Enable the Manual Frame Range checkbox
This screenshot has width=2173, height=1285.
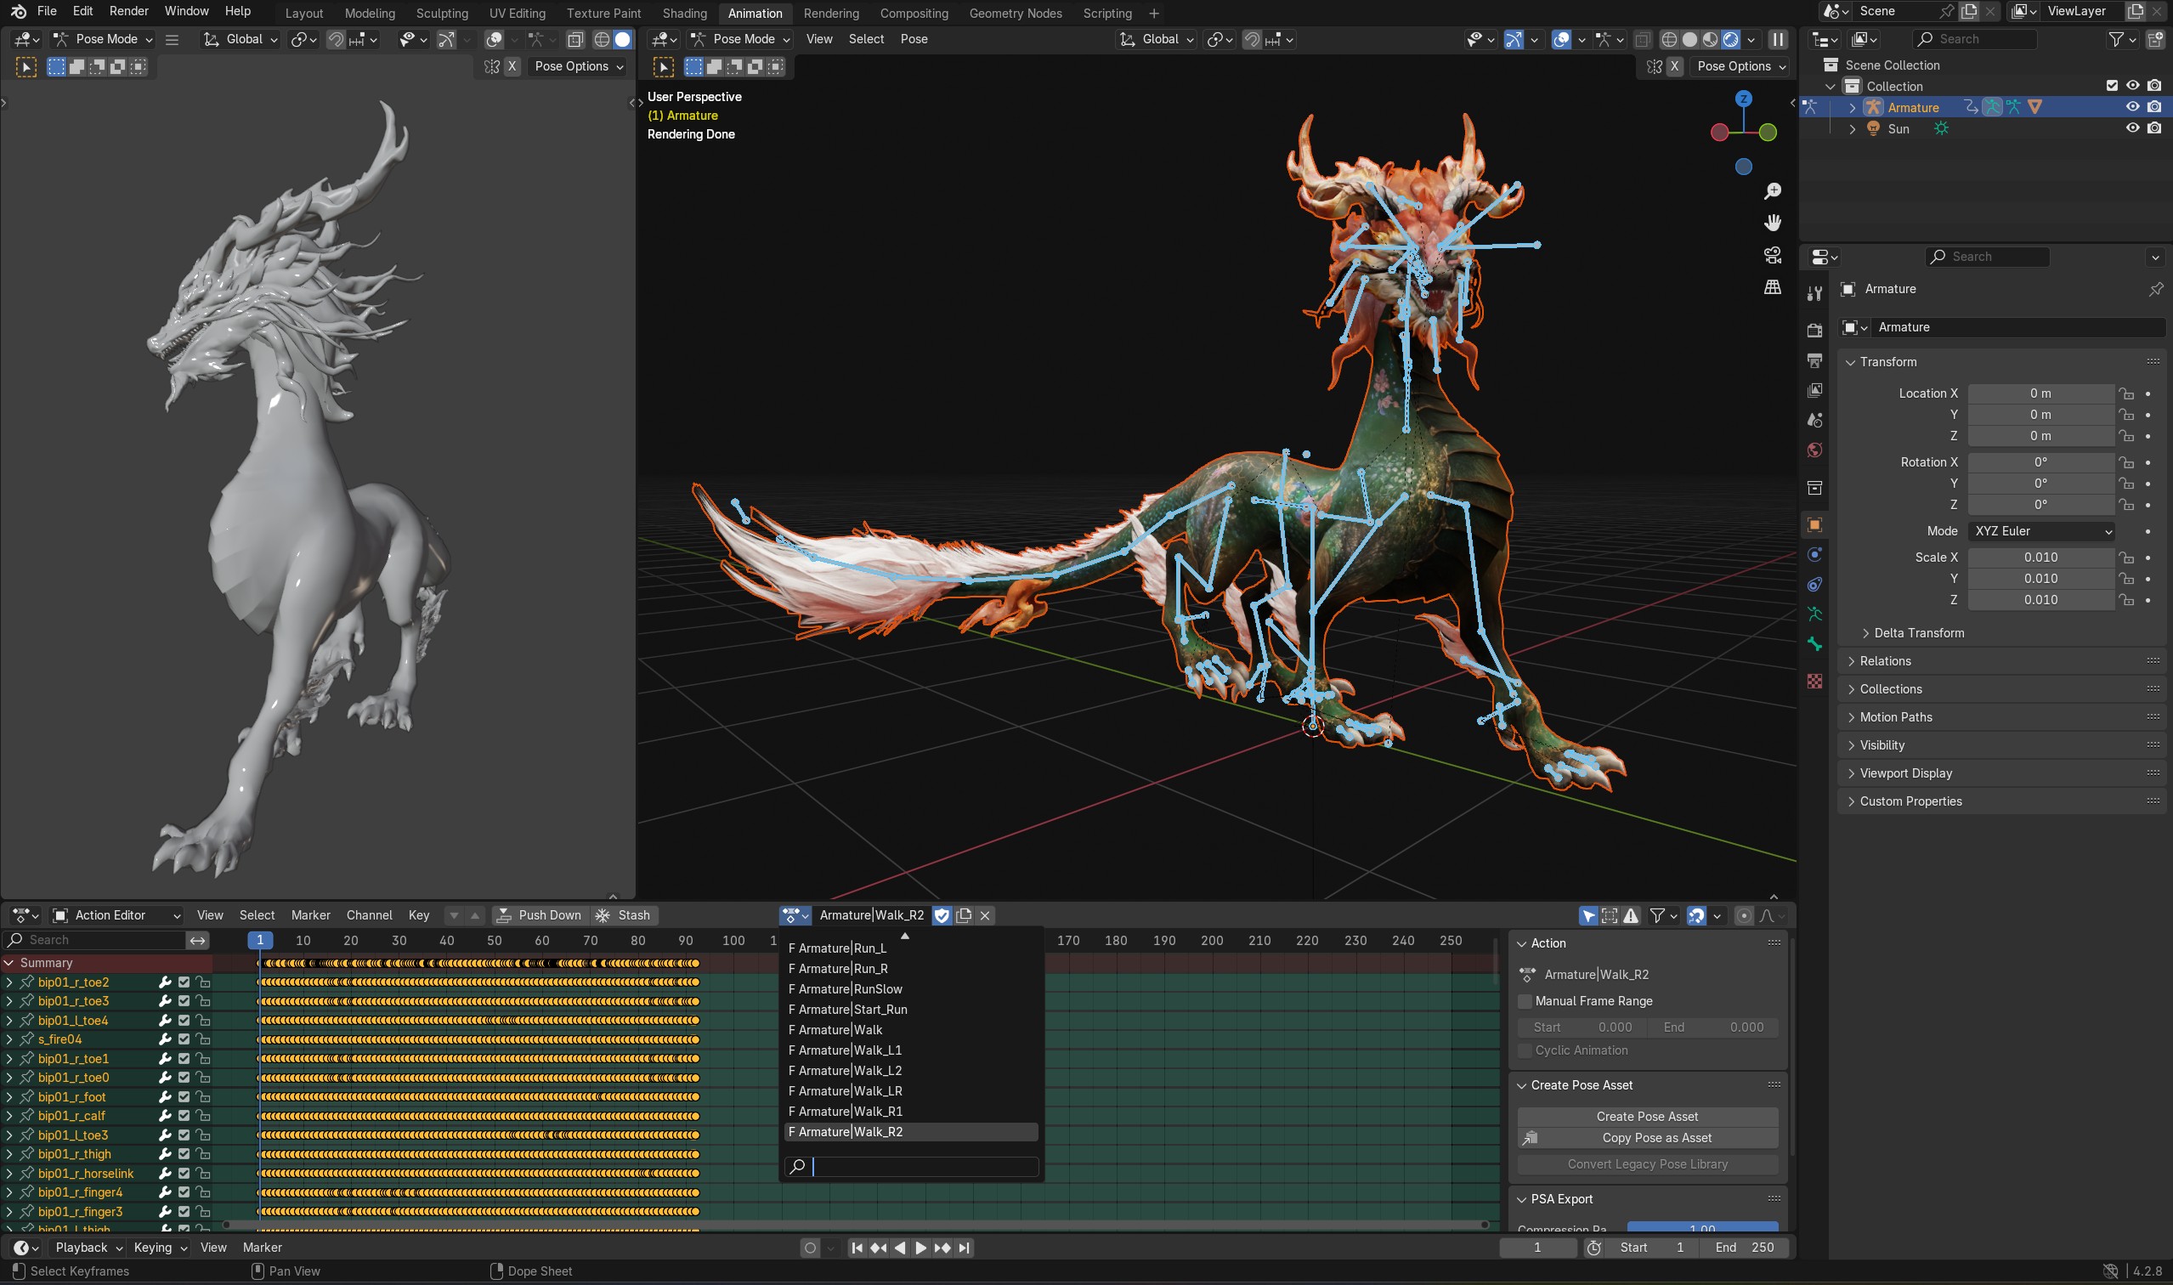point(1525,1001)
